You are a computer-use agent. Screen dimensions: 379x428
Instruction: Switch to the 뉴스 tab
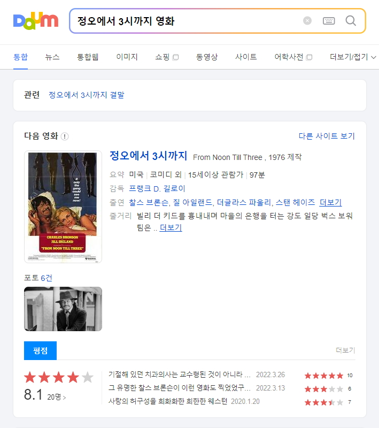point(52,57)
